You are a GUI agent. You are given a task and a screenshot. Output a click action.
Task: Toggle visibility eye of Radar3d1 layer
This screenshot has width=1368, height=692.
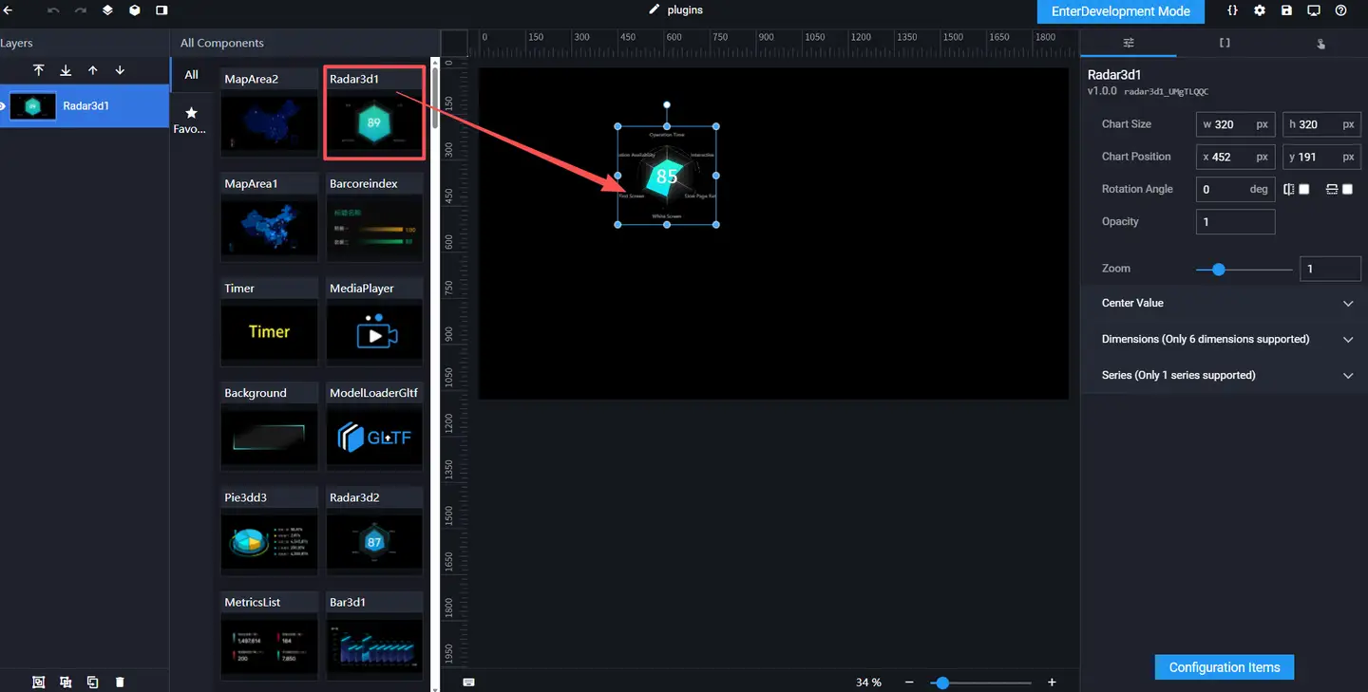click(x=3, y=105)
